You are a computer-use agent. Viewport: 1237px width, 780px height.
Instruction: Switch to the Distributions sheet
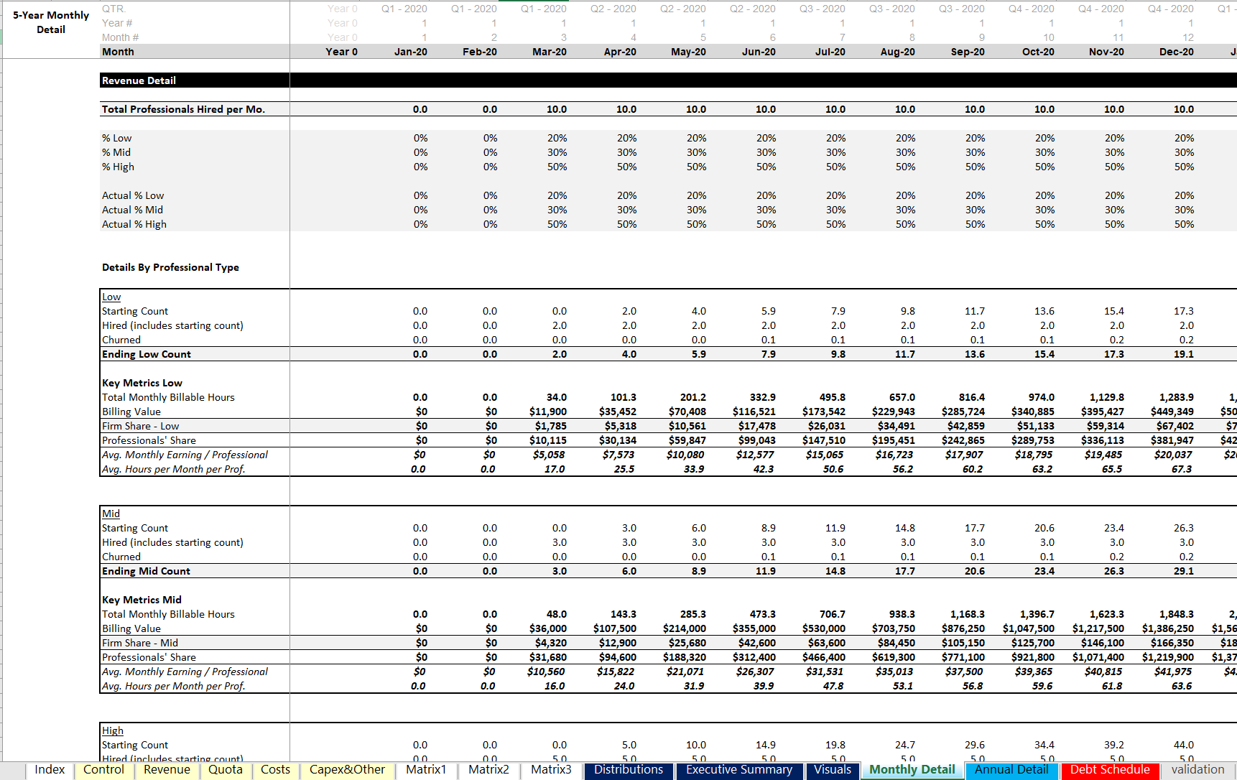[x=628, y=770]
